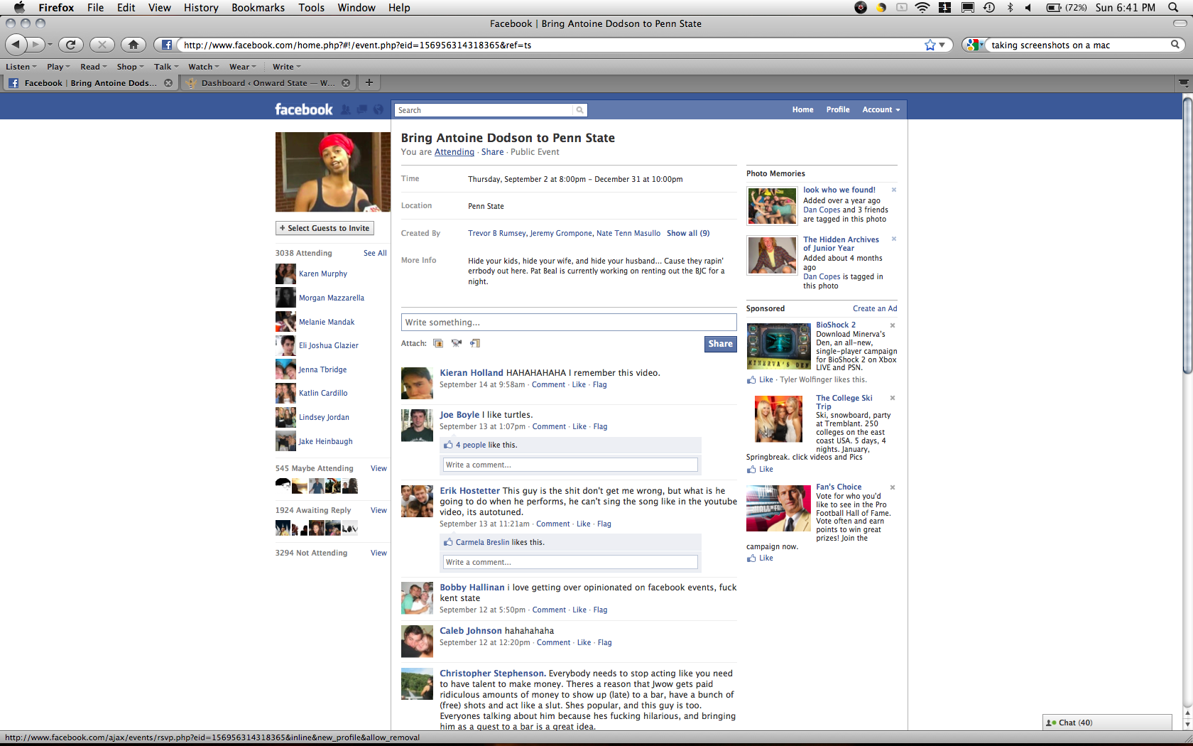
Task: Expand the Write toolbar dropdown
Action: (x=287, y=67)
